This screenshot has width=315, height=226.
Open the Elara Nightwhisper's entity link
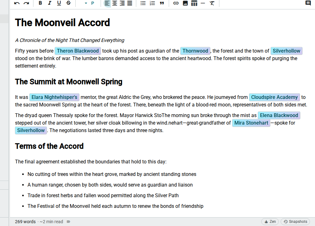(x=54, y=97)
